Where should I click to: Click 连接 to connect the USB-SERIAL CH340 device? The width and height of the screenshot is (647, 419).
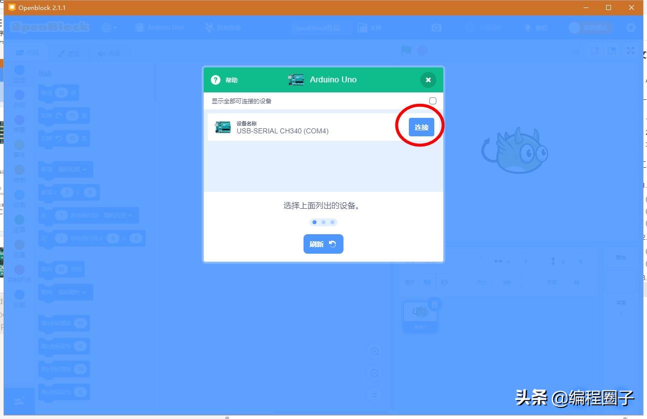(x=421, y=127)
